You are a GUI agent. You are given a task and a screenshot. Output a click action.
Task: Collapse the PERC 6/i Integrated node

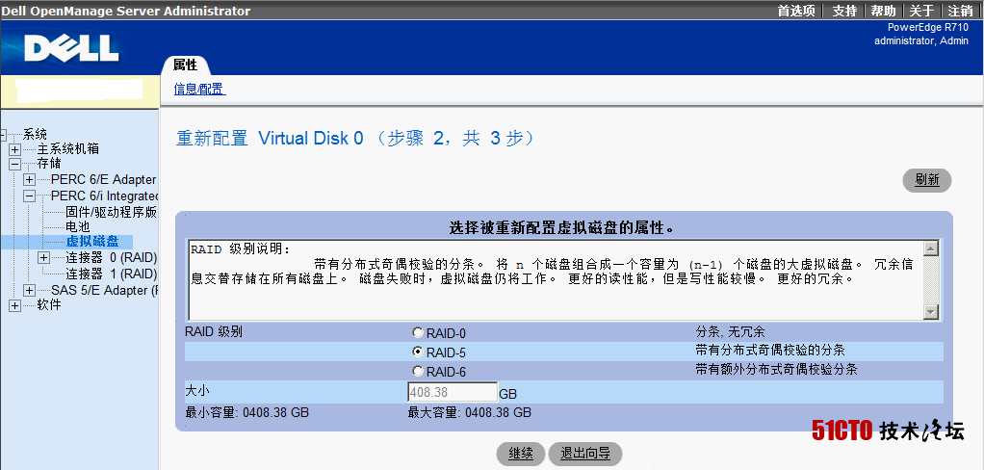click(x=30, y=196)
